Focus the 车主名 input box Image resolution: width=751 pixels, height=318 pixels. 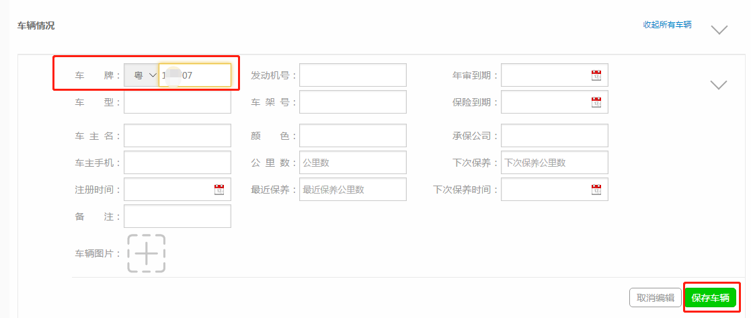pyautogui.click(x=177, y=136)
